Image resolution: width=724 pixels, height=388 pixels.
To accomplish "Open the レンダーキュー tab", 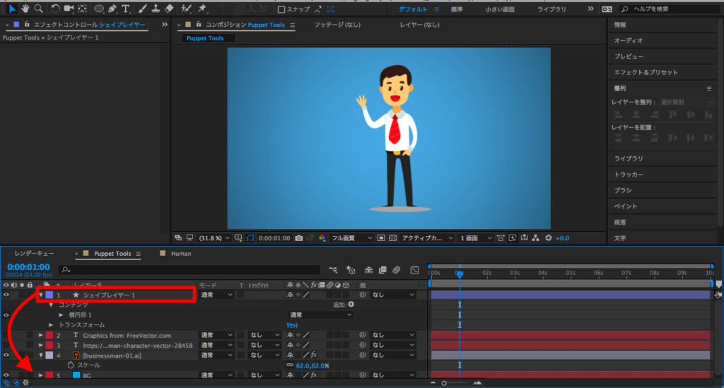I will [34, 254].
